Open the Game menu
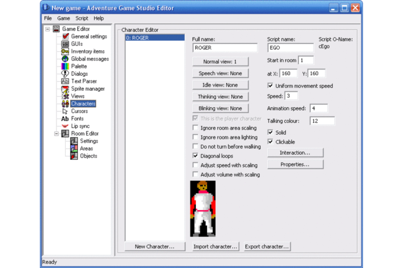The image size is (403, 268). tap(63, 18)
